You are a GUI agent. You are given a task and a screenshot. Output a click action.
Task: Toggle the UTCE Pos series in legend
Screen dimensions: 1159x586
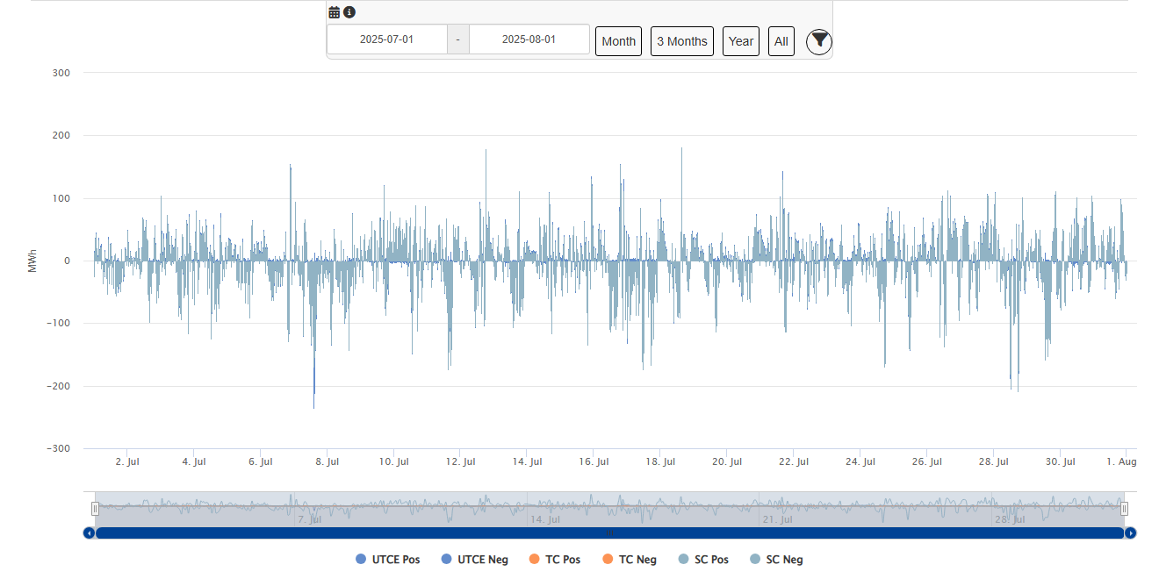387,560
